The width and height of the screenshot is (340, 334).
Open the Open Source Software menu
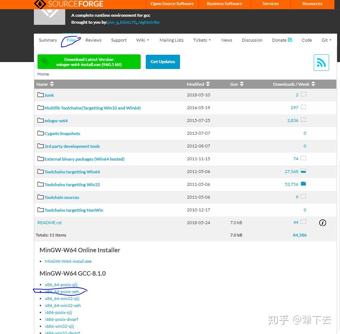point(172,4)
